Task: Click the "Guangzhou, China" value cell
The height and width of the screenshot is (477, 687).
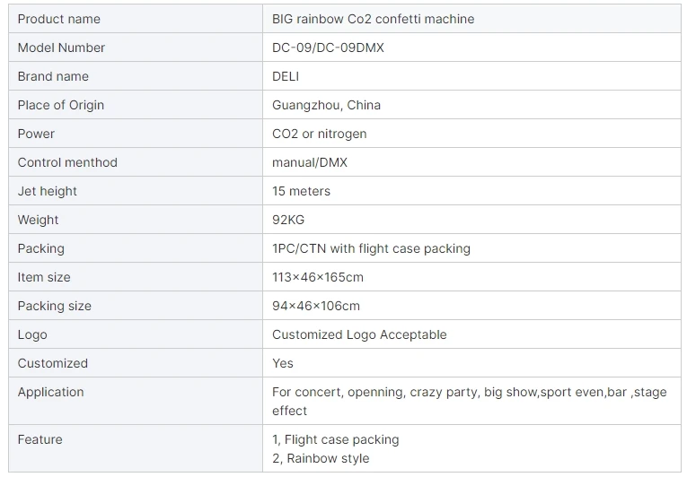Action: click(x=326, y=105)
